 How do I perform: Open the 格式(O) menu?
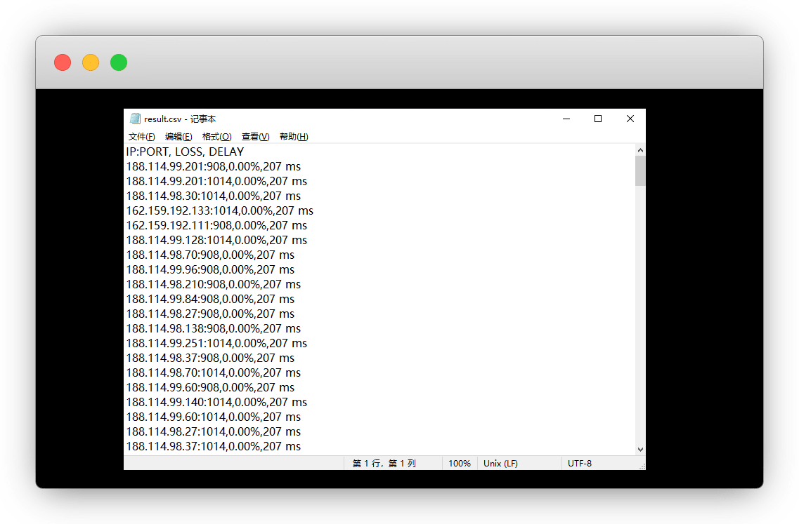[216, 137]
